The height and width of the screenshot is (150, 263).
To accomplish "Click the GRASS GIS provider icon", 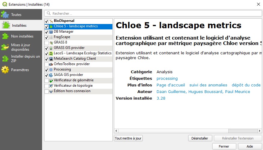I will pyautogui.click(x=51, y=48).
